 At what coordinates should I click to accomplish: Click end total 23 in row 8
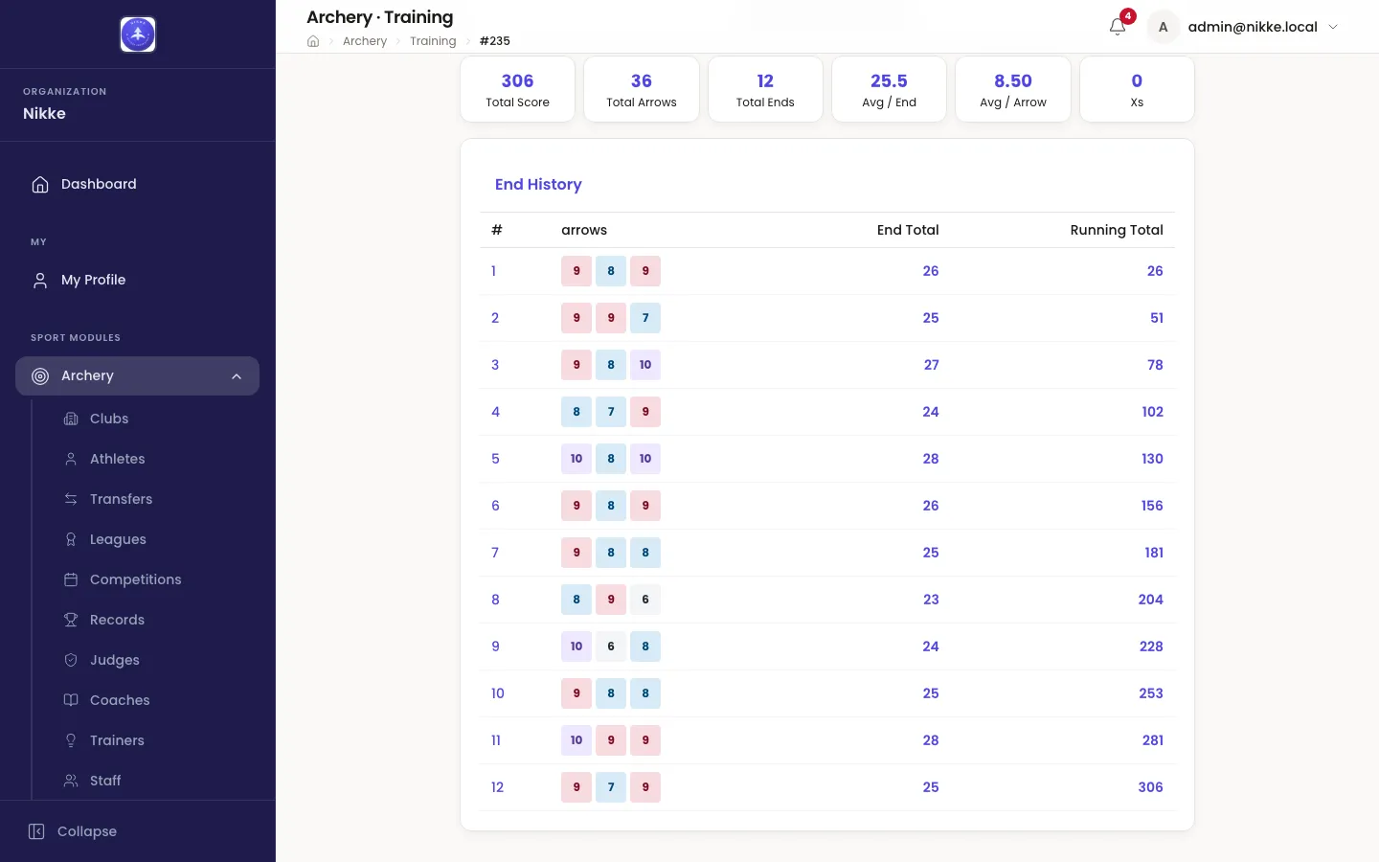(x=931, y=600)
